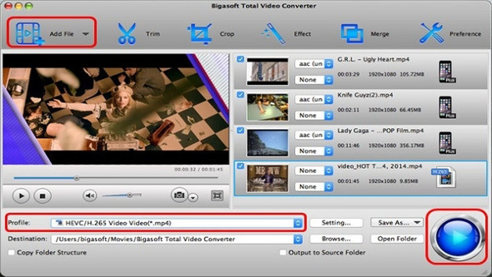492x277 pixels.
Task: Click the Browse... button
Action: 336,239
